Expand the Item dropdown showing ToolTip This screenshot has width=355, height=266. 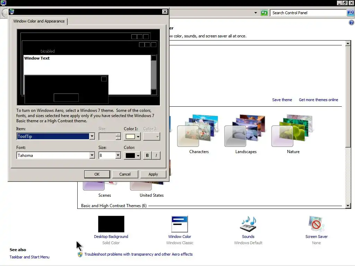(92, 136)
